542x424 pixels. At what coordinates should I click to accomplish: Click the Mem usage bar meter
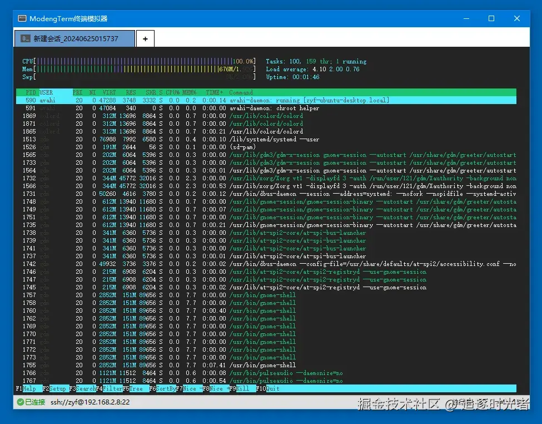click(x=139, y=69)
